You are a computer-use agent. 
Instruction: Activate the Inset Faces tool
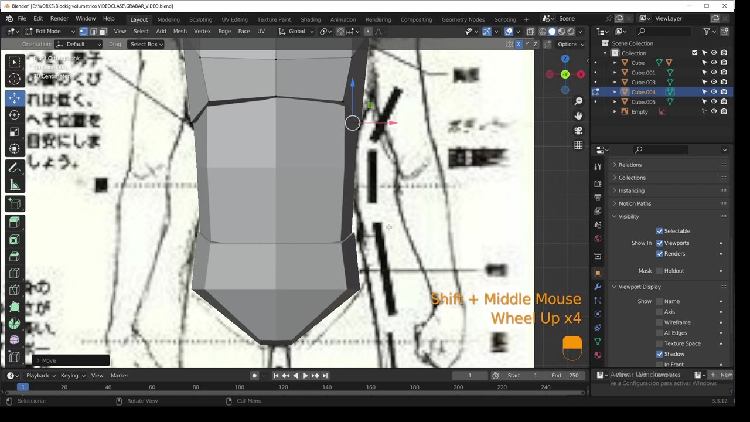click(x=15, y=239)
